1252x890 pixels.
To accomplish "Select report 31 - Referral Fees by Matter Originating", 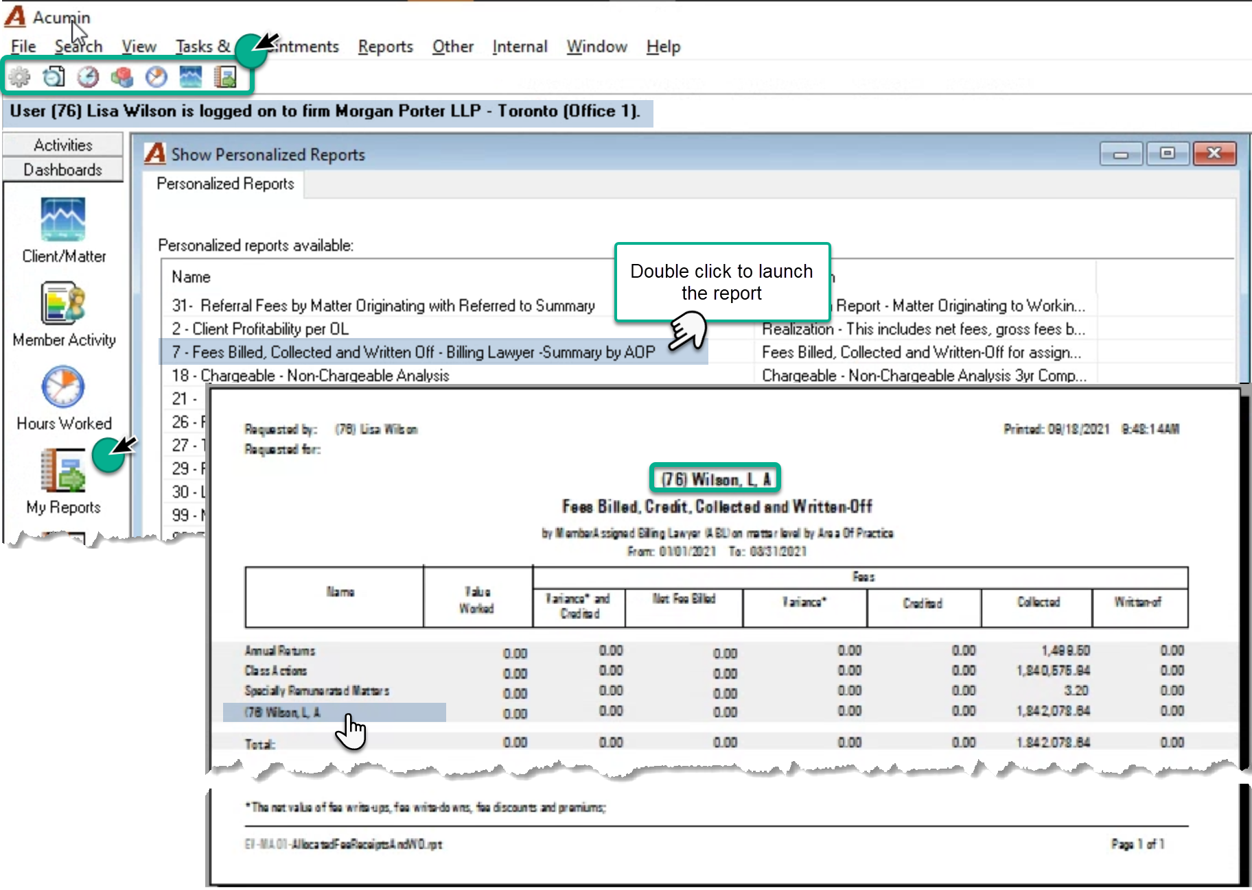I will [383, 306].
